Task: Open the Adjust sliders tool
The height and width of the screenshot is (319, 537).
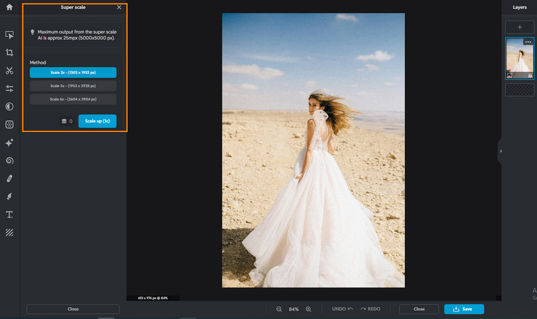Action: pyautogui.click(x=9, y=88)
